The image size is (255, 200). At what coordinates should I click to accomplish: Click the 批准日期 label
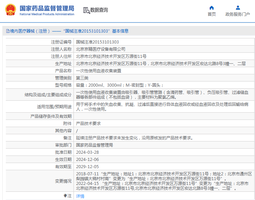pos(63,152)
